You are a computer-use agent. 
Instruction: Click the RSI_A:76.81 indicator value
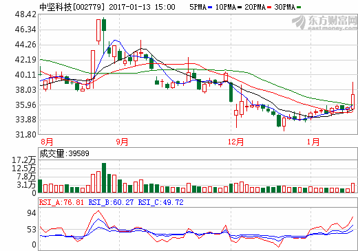(x=61, y=202)
